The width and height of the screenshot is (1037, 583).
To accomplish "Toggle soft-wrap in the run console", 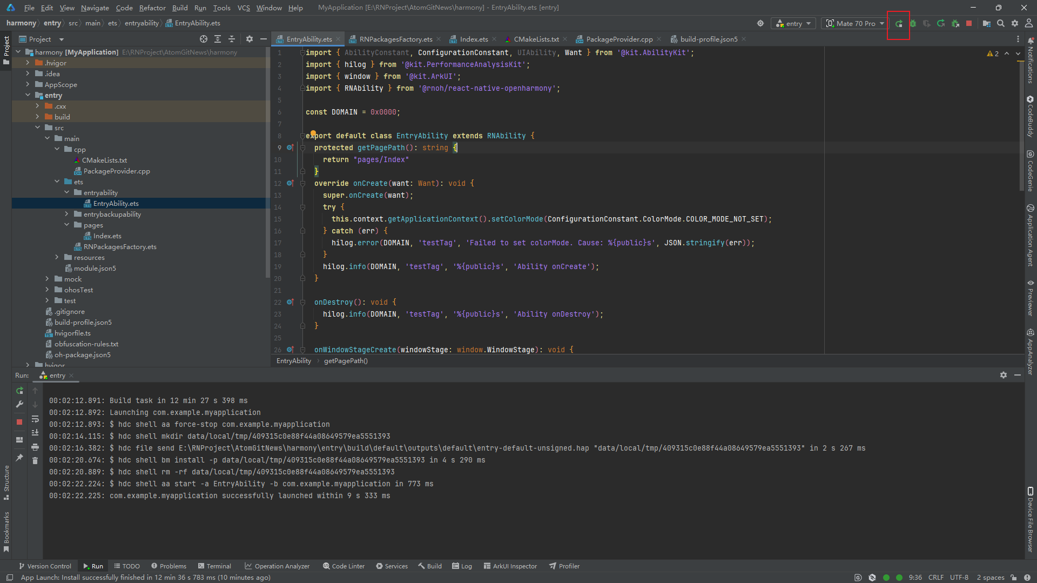I will coord(35,419).
